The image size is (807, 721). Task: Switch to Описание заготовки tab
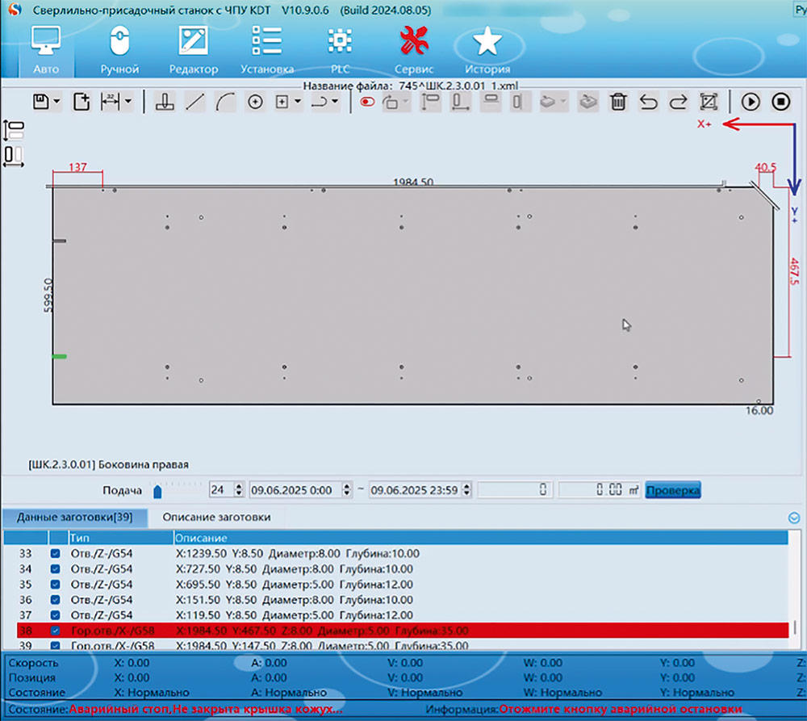point(216,517)
